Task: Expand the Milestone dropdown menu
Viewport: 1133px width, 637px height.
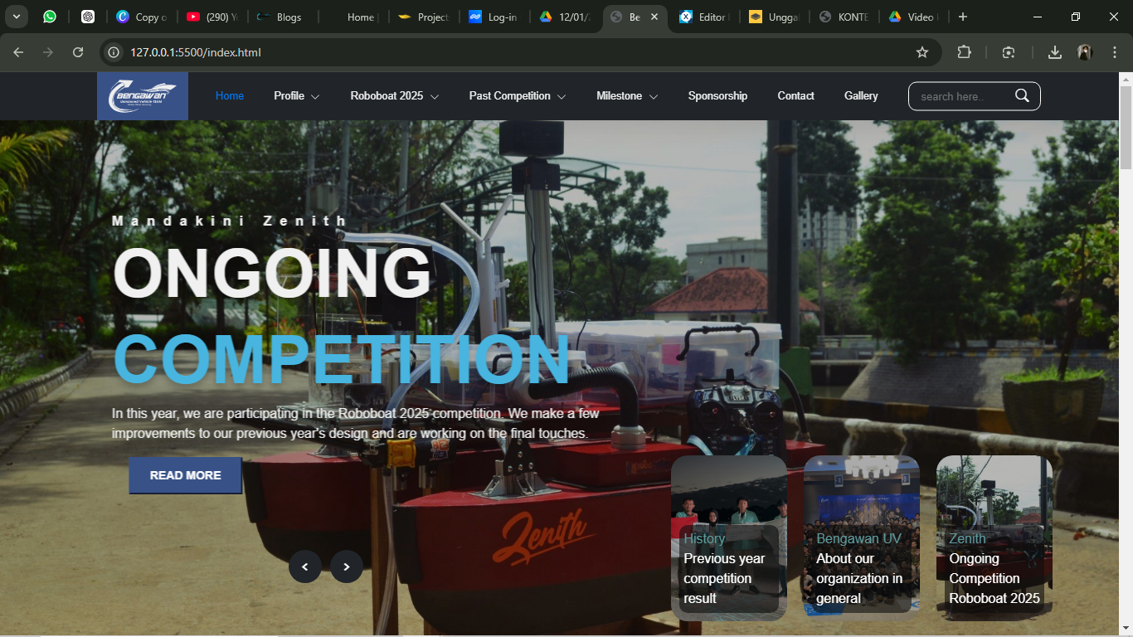Action: [x=626, y=96]
